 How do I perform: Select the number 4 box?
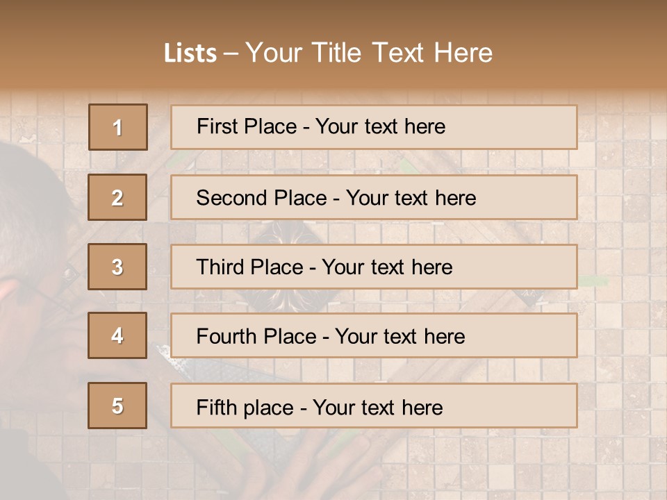[x=117, y=336]
